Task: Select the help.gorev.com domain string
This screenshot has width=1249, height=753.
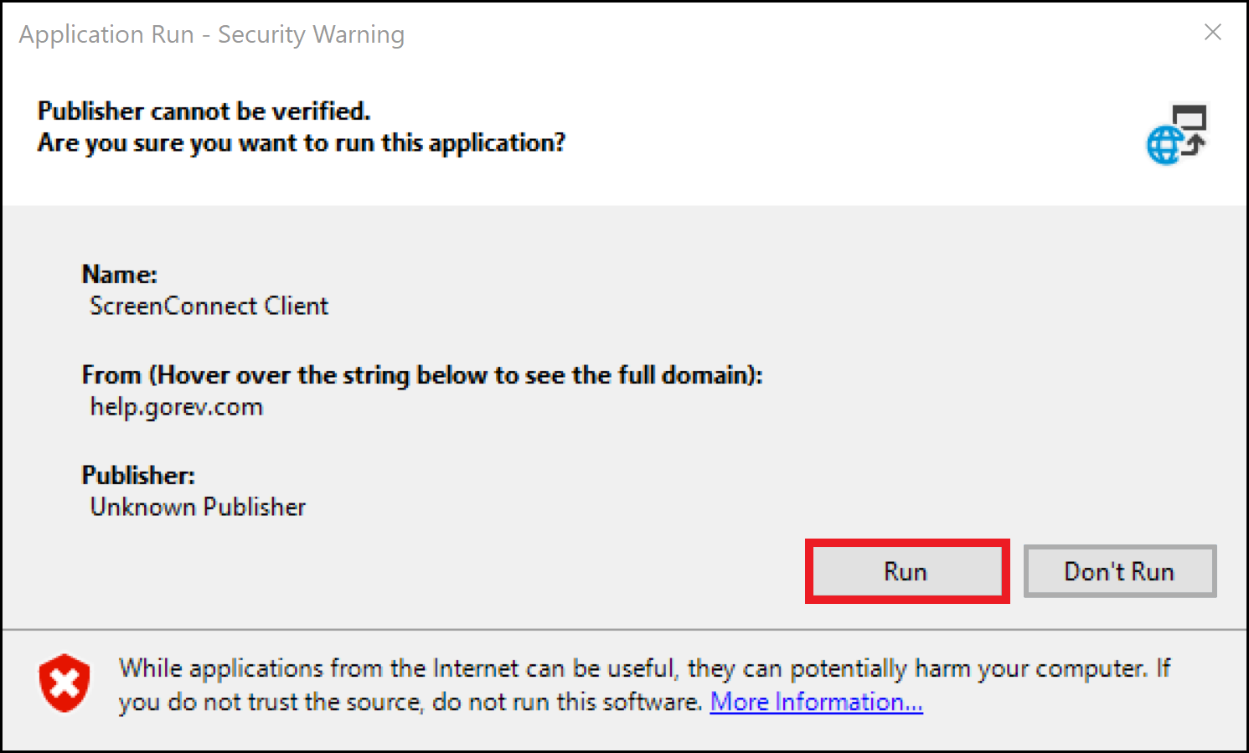Action: click(177, 407)
